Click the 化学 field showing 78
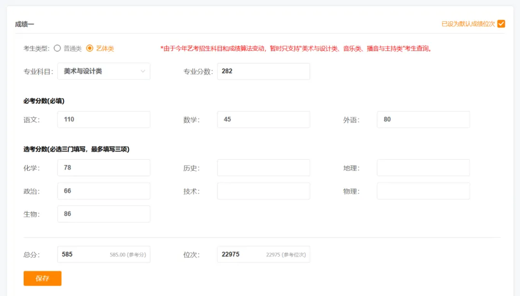520x296 pixels. 104,167
